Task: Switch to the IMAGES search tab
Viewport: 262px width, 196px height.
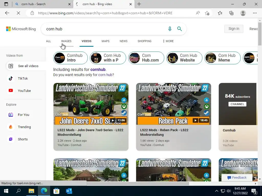Action: (x=66, y=41)
